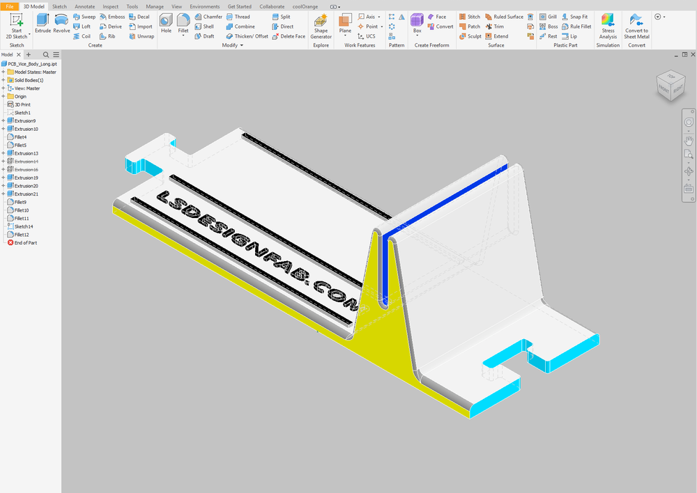The image size is (697, 493).
Task: Click the Rib tool
Action: tap(107, 36)
